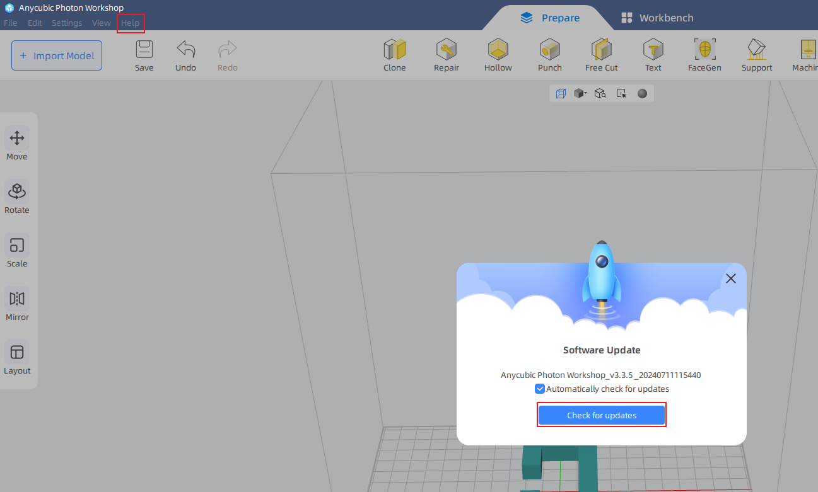Toggle the wireframe box view icon
This screenshot has height=492, width=818.
(561, 94)
